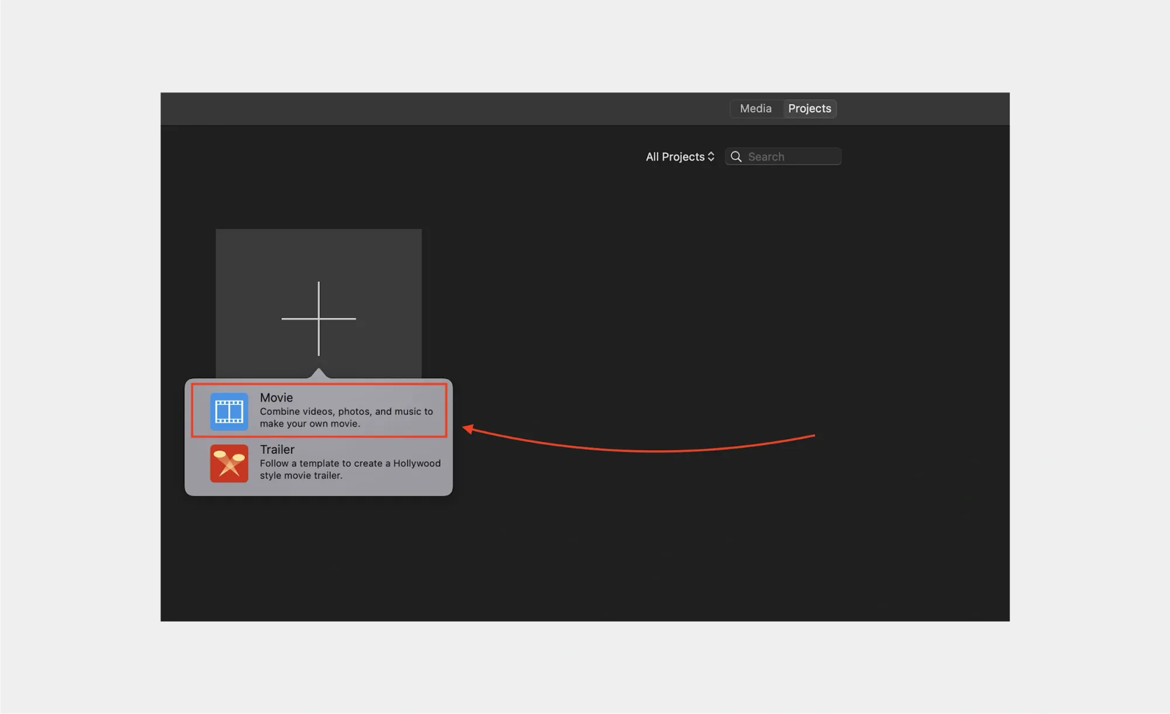This screenshot has height=714, width=1170.
Task: Click the All Projects up-down chevron arrows
Action: (x=711, y=157)
